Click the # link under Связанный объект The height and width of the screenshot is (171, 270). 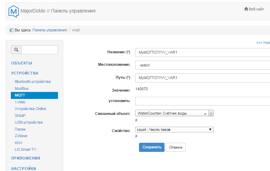[136, 120]
